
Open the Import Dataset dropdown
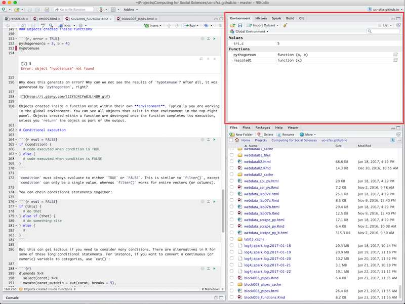(263, 25)
